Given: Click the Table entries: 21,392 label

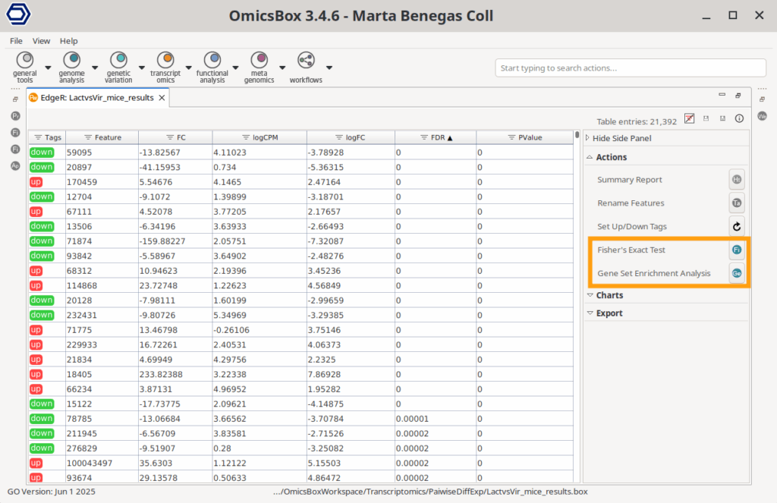Looking at the screenshot, I should pos(637,121).
